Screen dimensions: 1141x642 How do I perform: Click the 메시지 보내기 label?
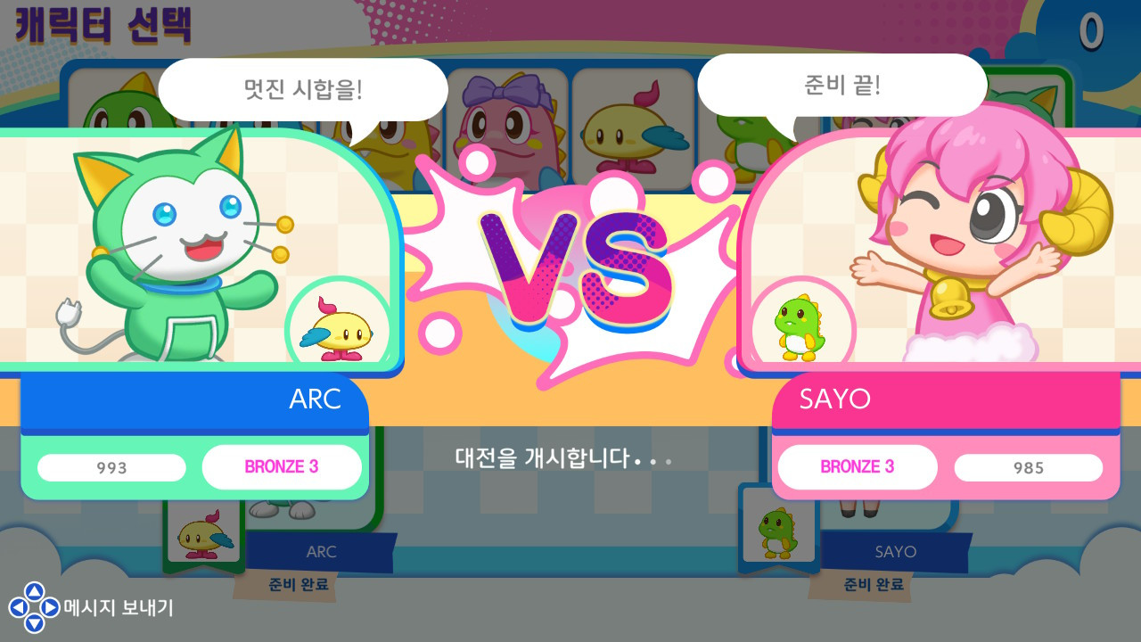[119, 608]
